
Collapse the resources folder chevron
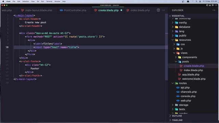(172, 40)
